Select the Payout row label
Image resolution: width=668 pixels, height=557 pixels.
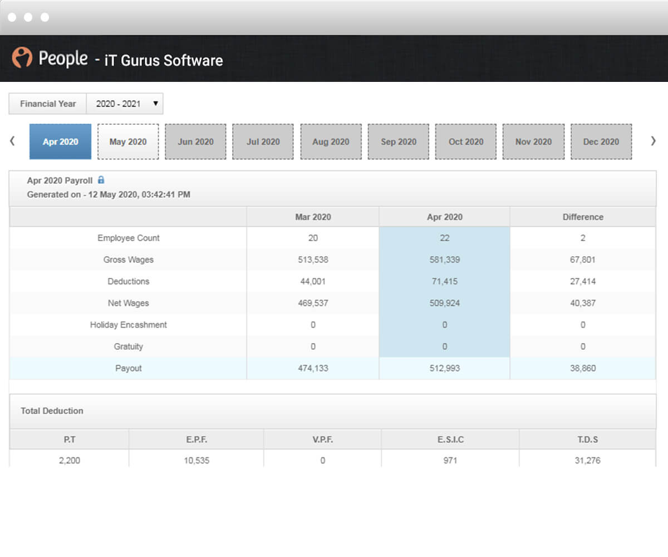pos(129,368)
